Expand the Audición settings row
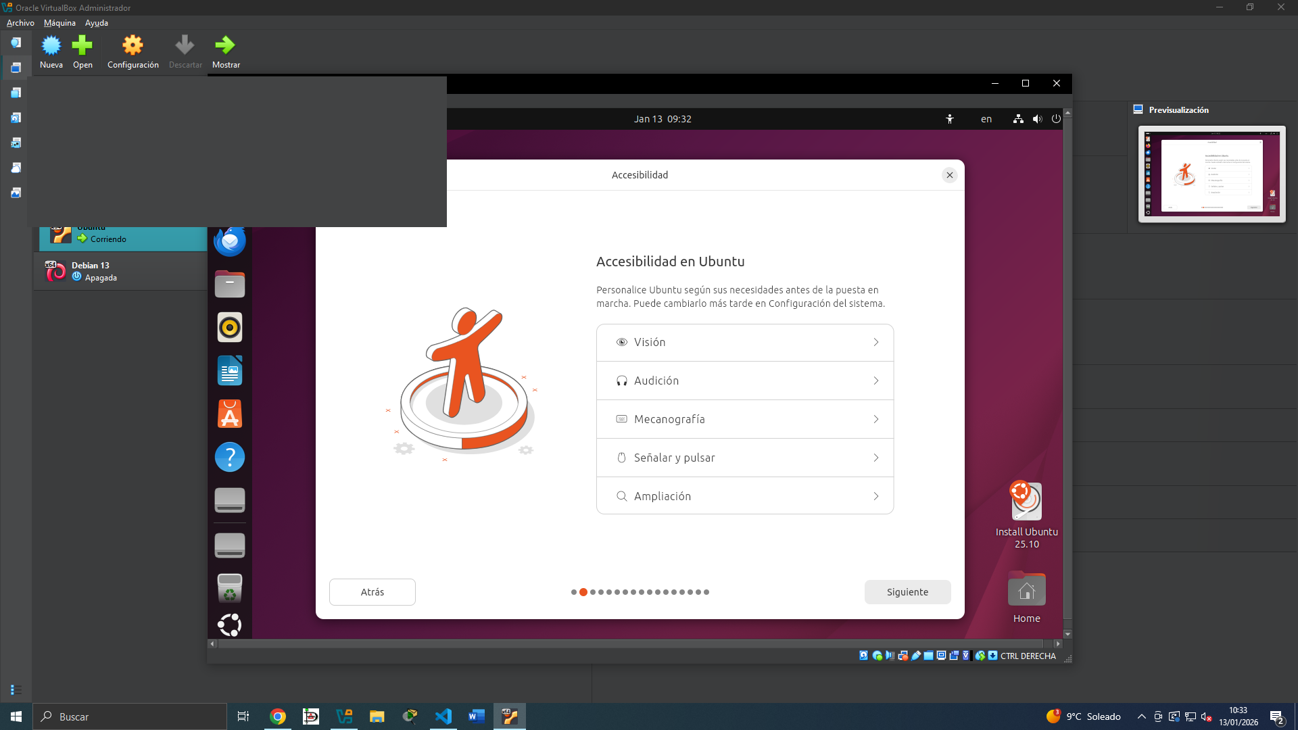The image size is (1298, 730). (745, 381)
